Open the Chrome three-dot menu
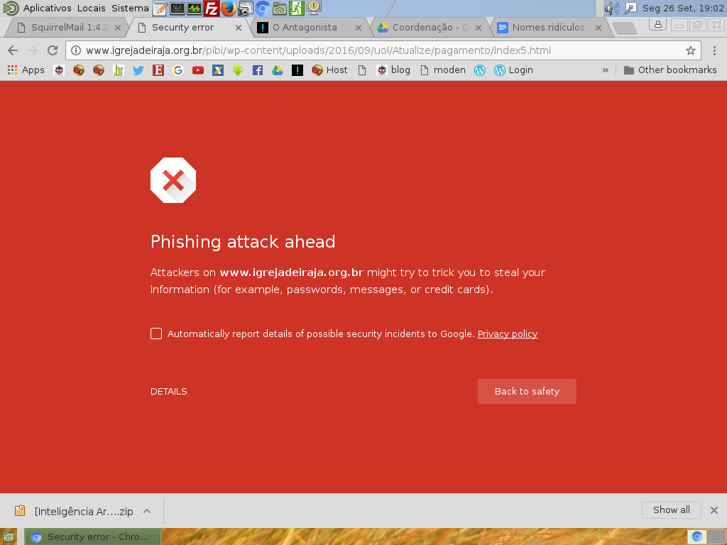This screenshot has height=545, width=727. [714, 50]
